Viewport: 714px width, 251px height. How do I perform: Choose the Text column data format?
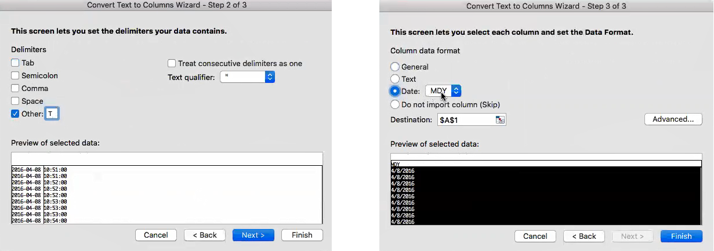pyautogui.click(x=395, y=79)
